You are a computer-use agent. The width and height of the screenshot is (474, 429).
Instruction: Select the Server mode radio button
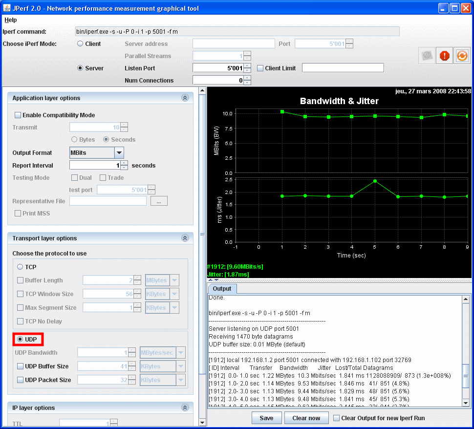click(80, 68)
